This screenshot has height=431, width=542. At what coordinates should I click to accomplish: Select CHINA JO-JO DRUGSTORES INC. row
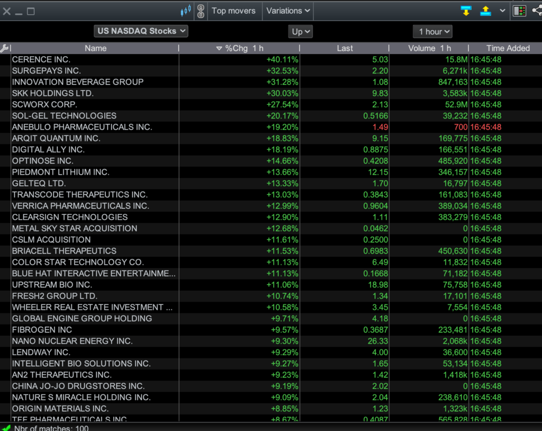271,386
